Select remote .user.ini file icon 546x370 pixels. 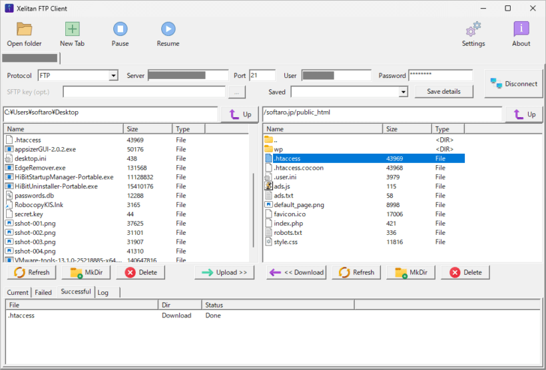click(268, 177)
